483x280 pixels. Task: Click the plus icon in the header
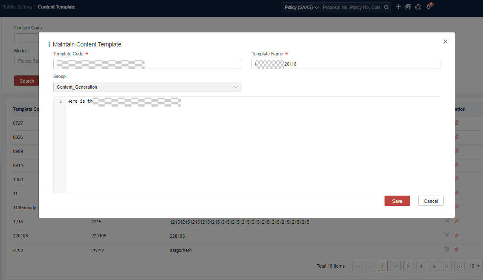pos(399,7)
